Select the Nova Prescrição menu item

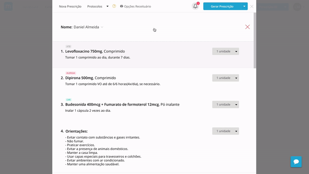70,6
